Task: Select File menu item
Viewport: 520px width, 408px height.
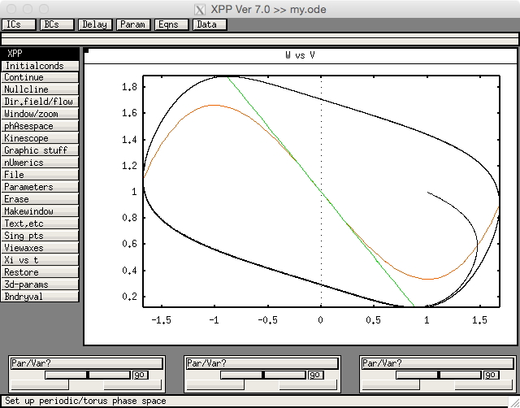Action: [x=40, y=175]
